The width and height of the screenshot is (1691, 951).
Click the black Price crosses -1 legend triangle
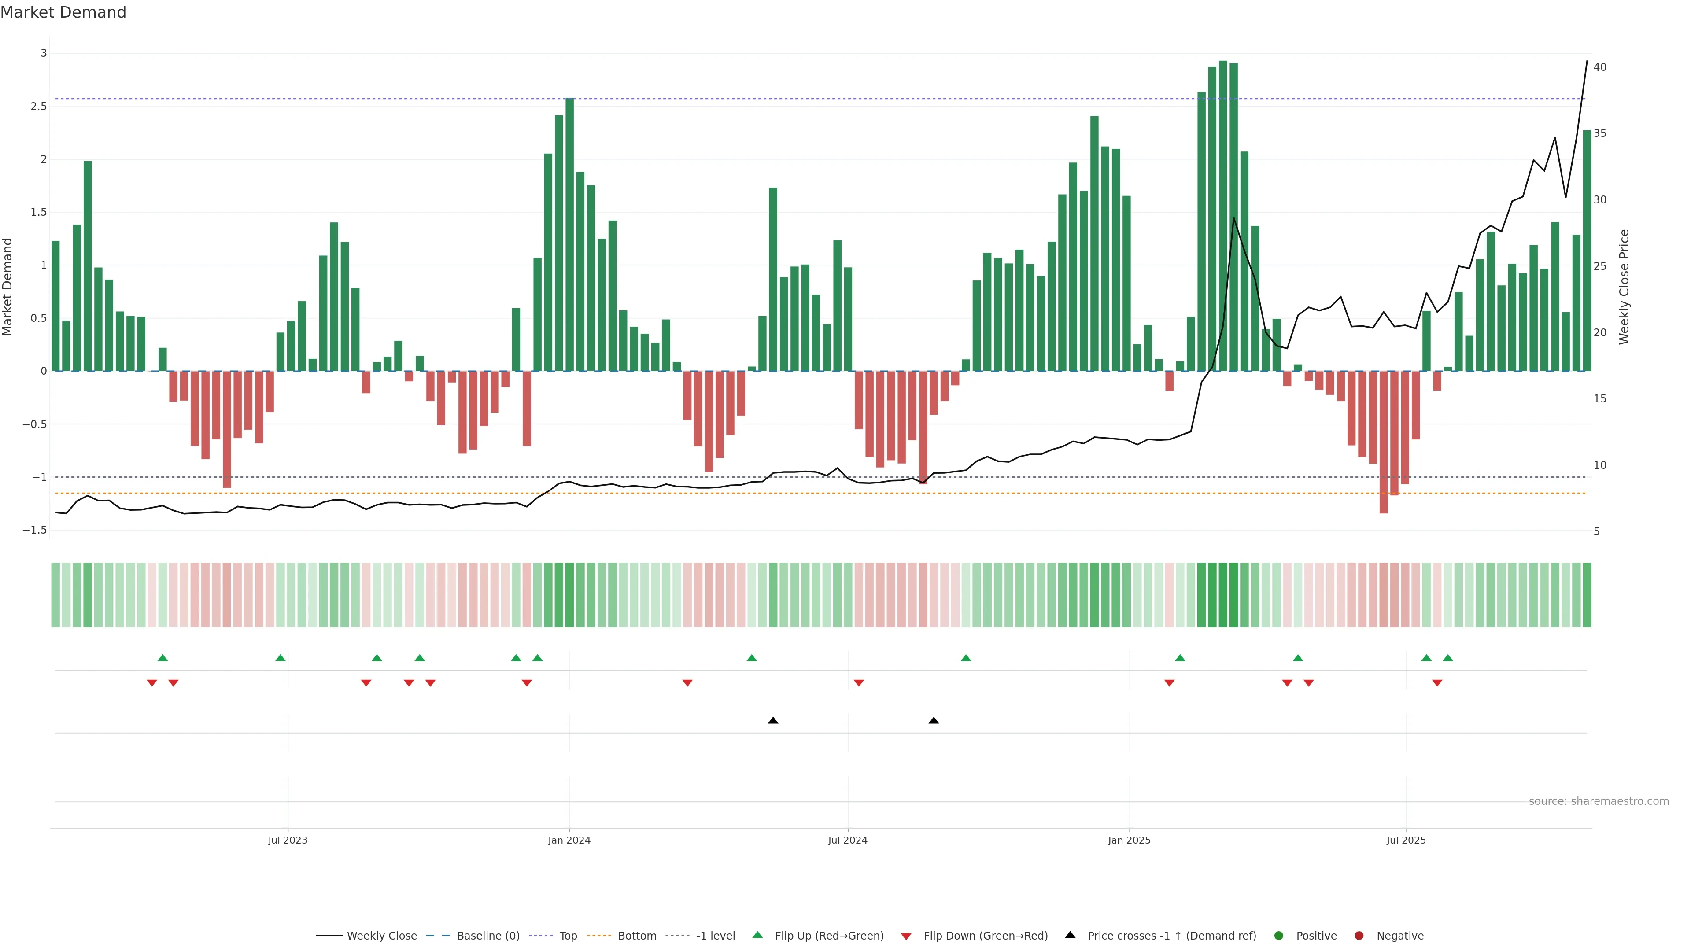1070,935
